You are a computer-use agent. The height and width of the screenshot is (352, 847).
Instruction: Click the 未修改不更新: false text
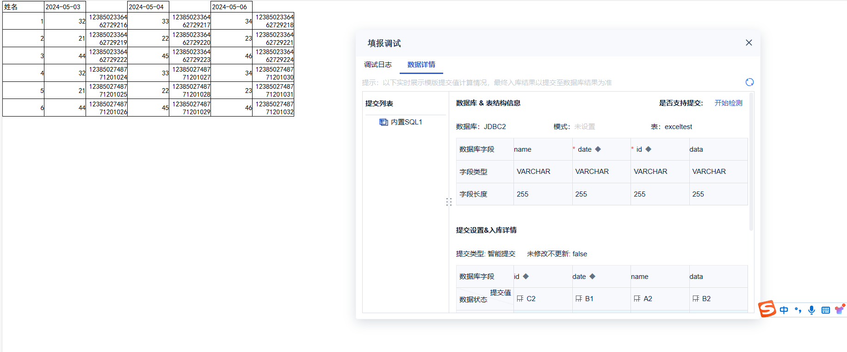[556, 254]
